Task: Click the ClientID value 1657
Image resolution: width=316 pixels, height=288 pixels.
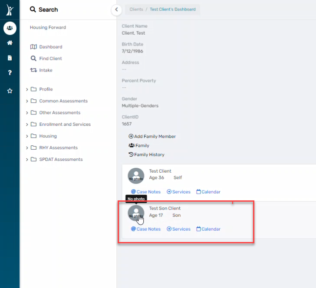Action: 127,124
